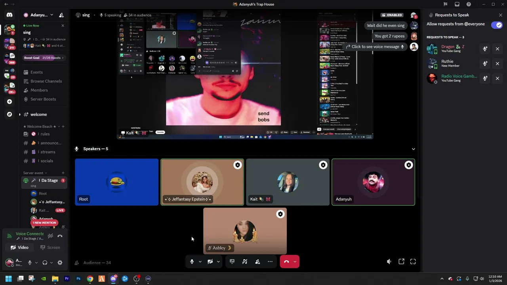Image resolution: width=507 pixels, height=285 pixels.
Task: Open output device arrow in user panel
Action: (x=51, y=262)
